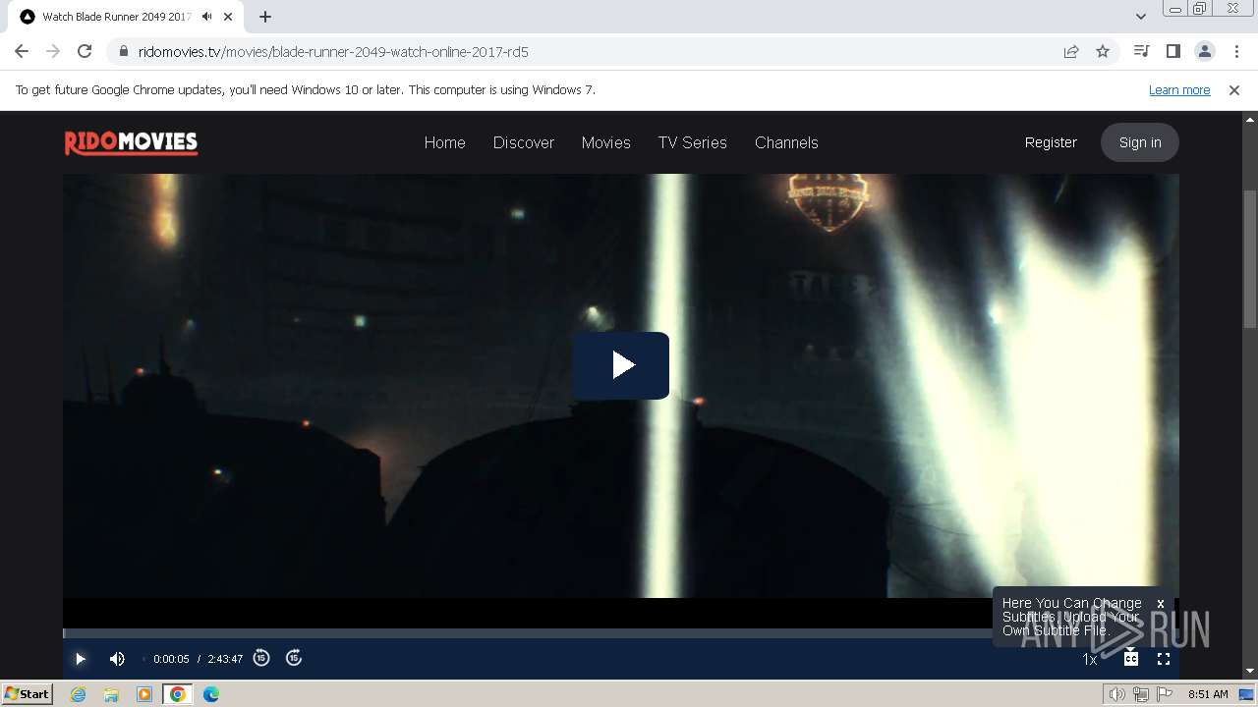View site information via the lock icon

click(x=124, y=51)
